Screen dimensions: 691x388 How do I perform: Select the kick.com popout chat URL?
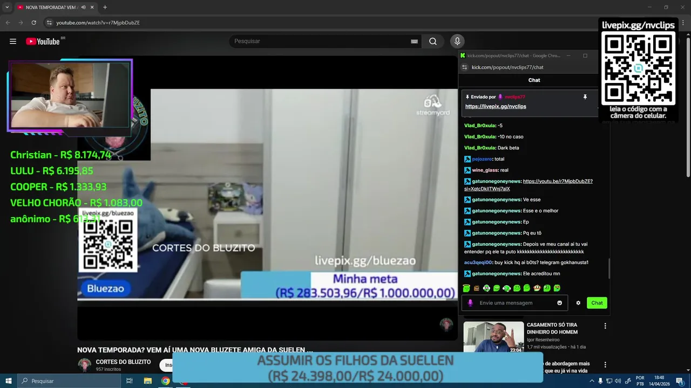coord(507,67)
